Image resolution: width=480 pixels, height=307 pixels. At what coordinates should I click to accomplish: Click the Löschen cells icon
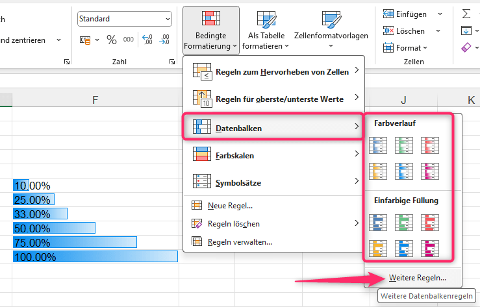pyautogui.click(x=388, y=31)
